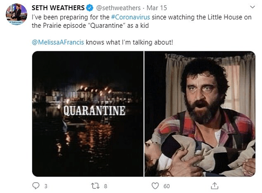Click the SETH WEATHERS display name
The height and width of the screenshot is (193, 262).
(x=58, y=8)
